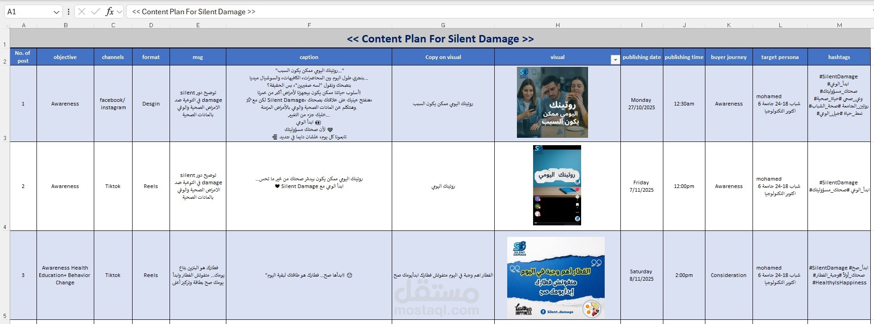Click the 'Copy on visual' header cell
Screen dimensions: 874x324
(443, 57)
